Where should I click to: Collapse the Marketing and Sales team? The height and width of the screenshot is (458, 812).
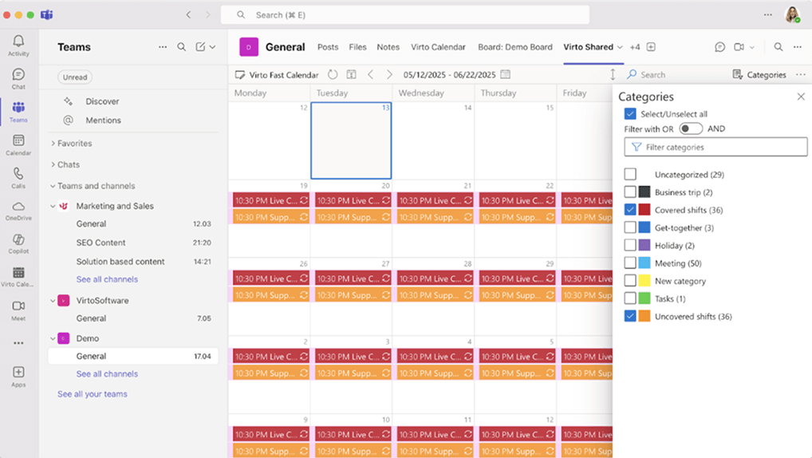(x=53, y=206)
